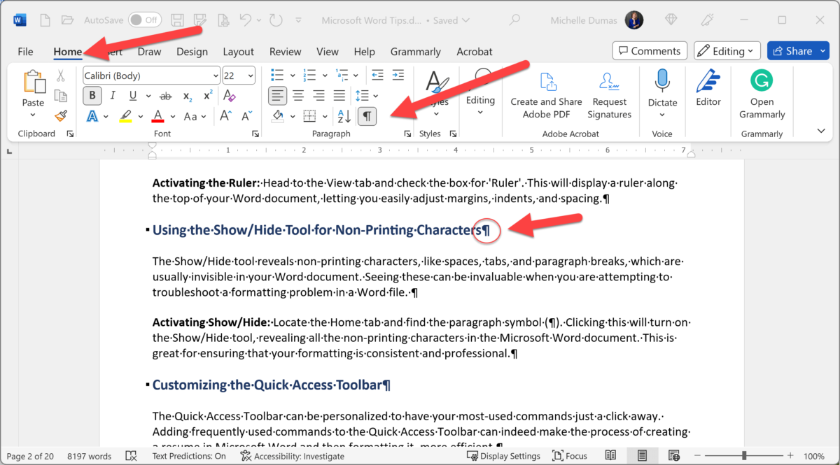This screenshot has height=465, width=840.
Task: Apply bold formatting with the B icon
Action: point(92,95)
